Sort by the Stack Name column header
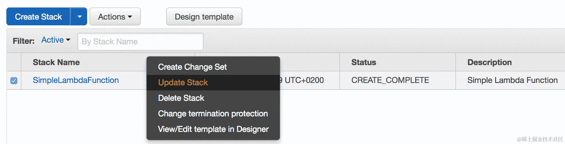Viewport: 565px width, 144px height. pyautogui.click(x=56, y=62)
